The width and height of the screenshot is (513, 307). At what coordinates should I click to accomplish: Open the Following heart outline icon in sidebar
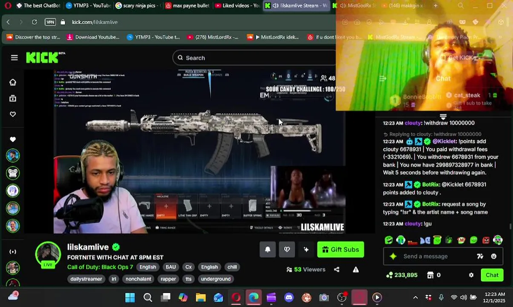tap(13, 114)
